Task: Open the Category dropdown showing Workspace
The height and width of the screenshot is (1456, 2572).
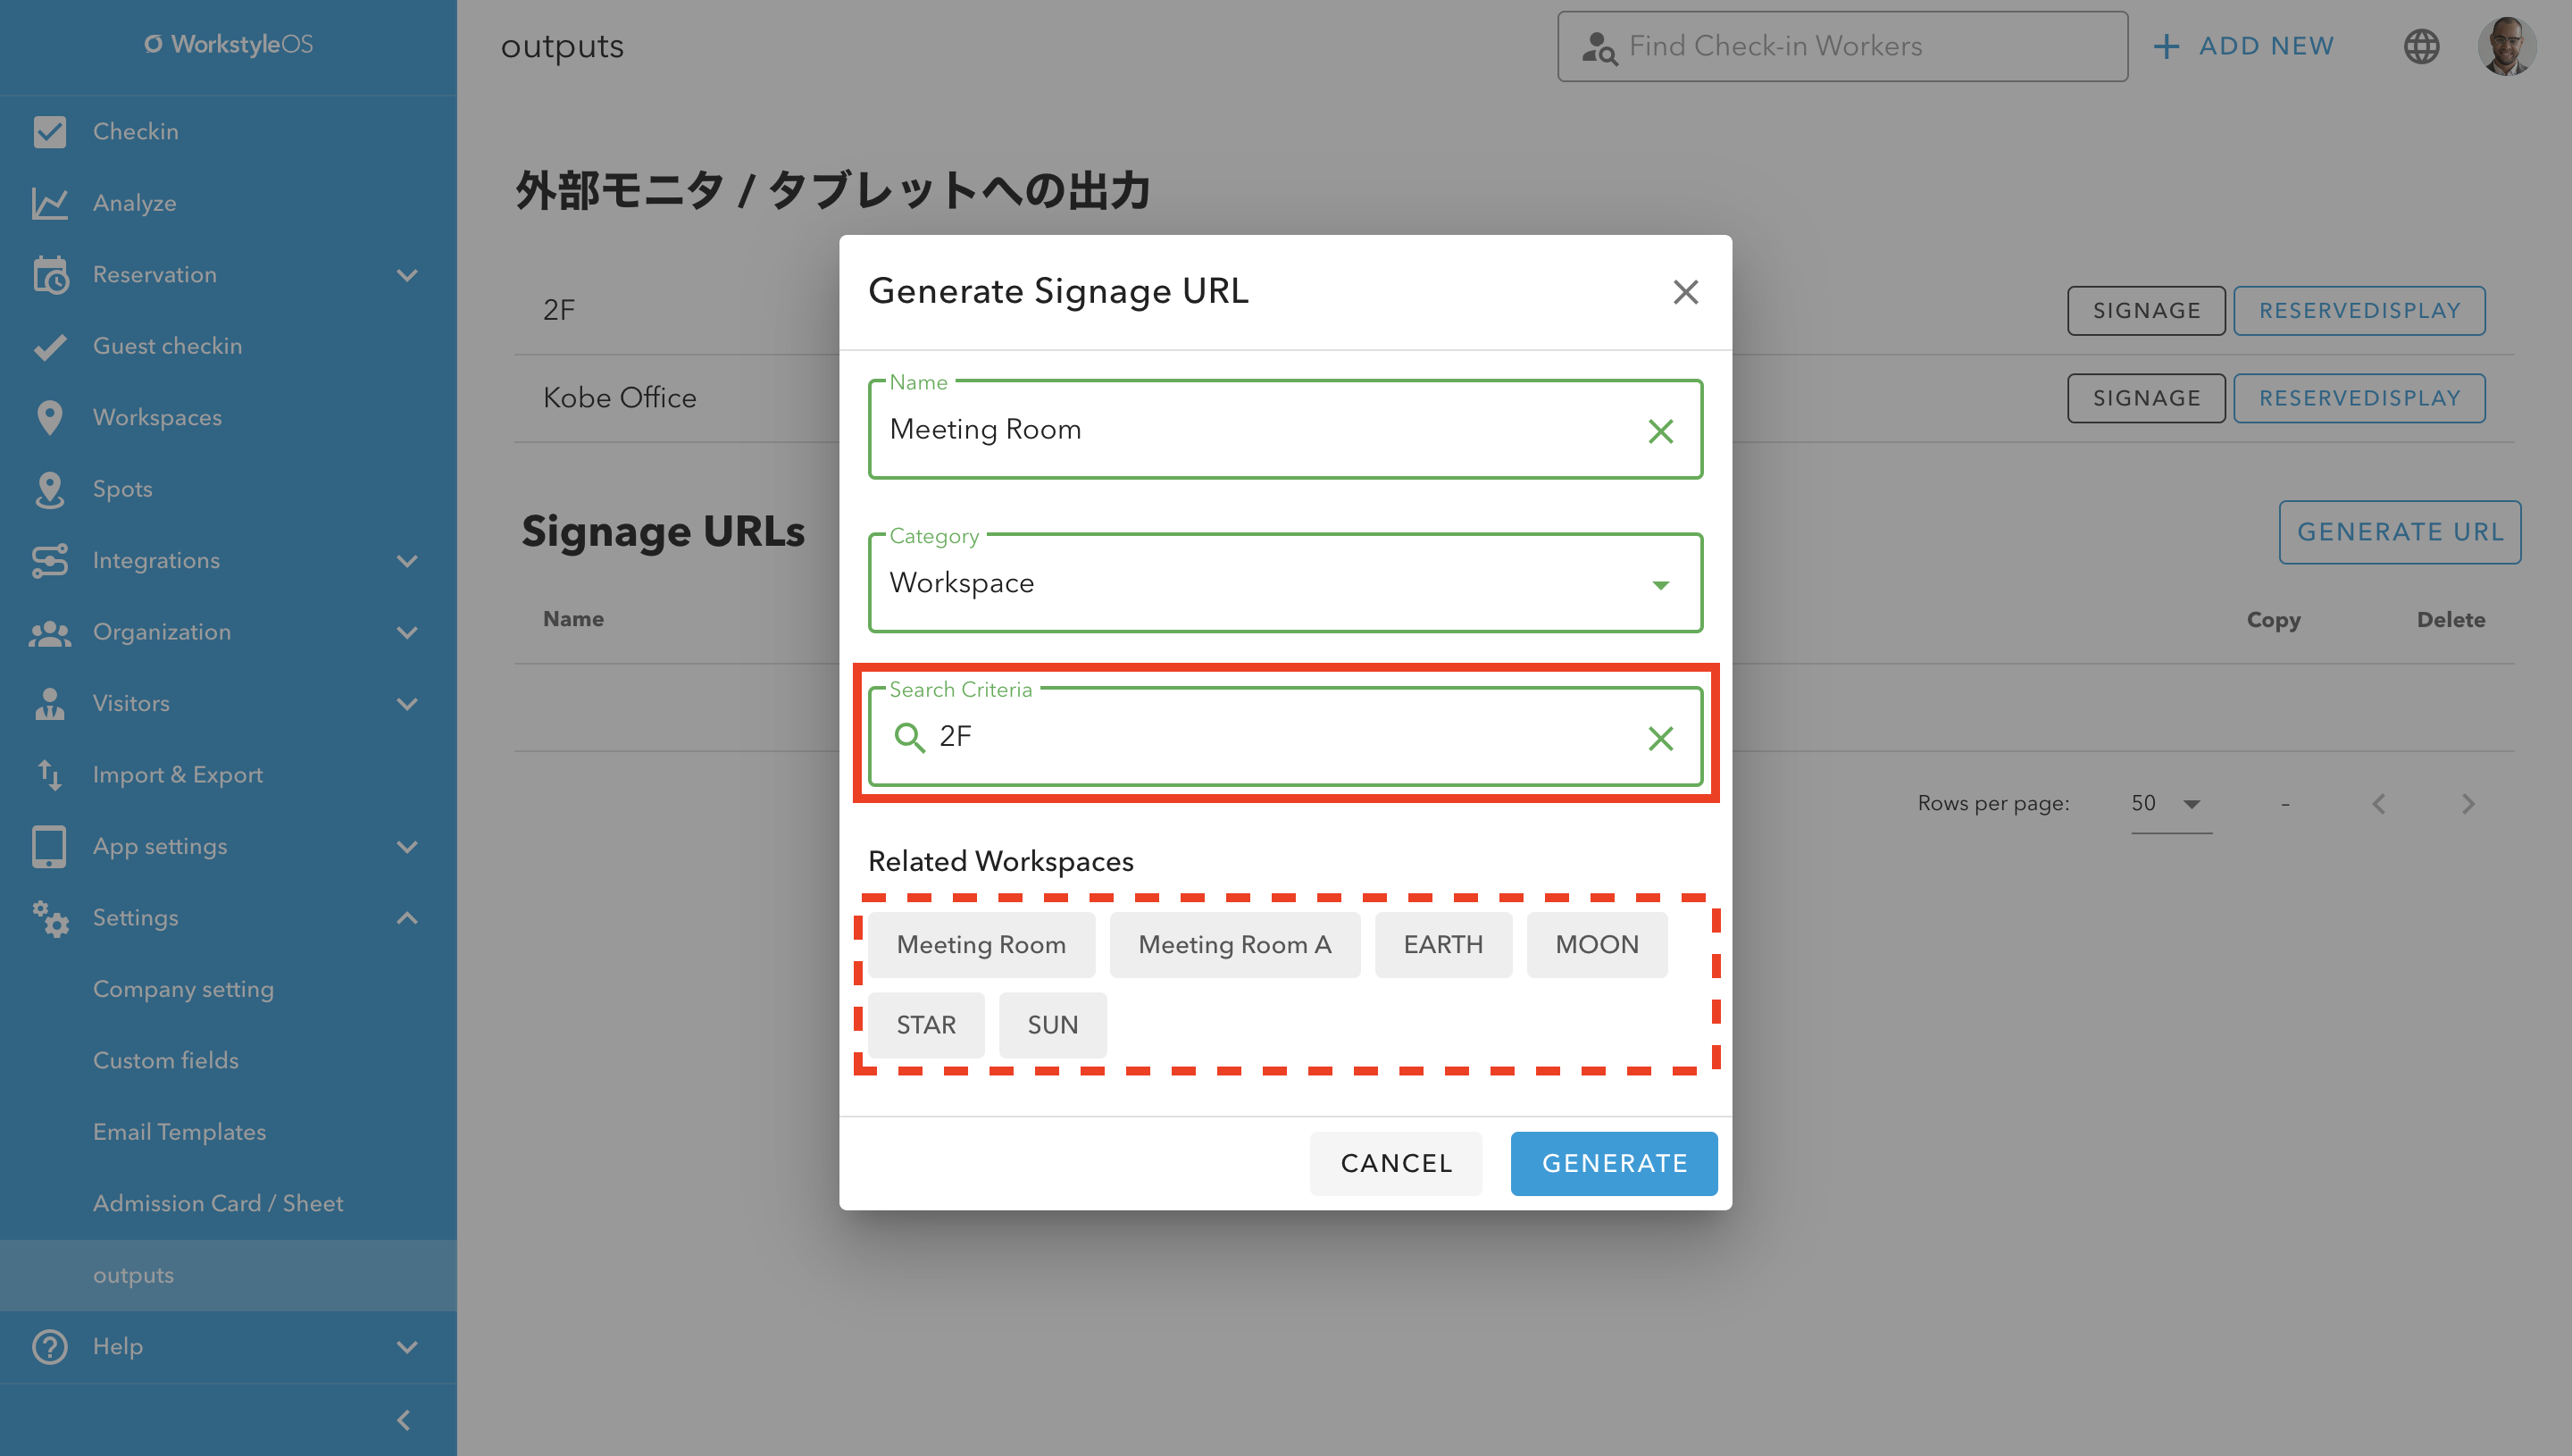Action: pos(1284,583)
